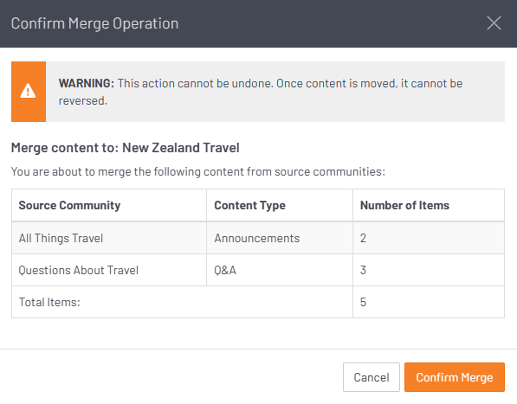Click item count 2 for Announcements
Image resolution: width=517 pixels, height=404 pixels.
(x=363, y=238)
